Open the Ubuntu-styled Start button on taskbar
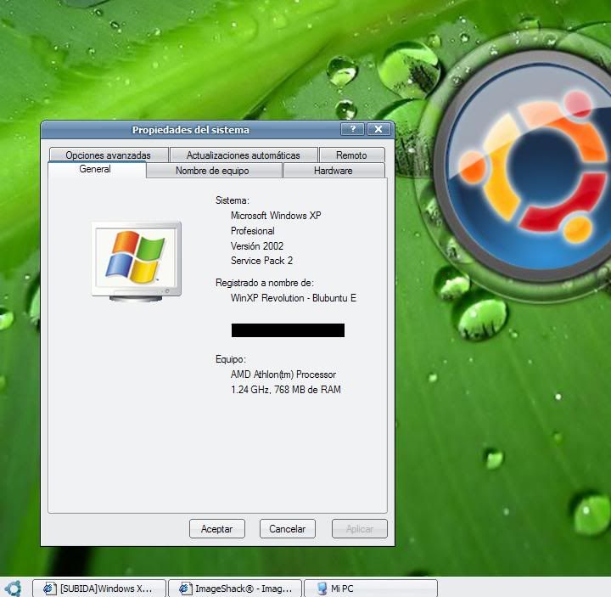 [x=13, y=588]
